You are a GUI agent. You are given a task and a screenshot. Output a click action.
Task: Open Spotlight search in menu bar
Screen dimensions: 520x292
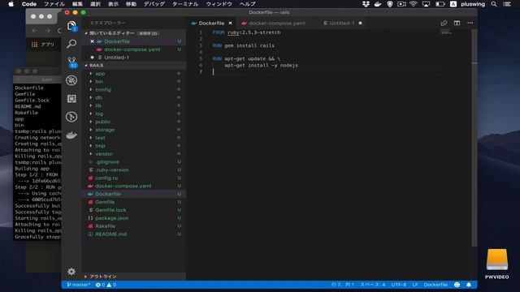(494, 4)
